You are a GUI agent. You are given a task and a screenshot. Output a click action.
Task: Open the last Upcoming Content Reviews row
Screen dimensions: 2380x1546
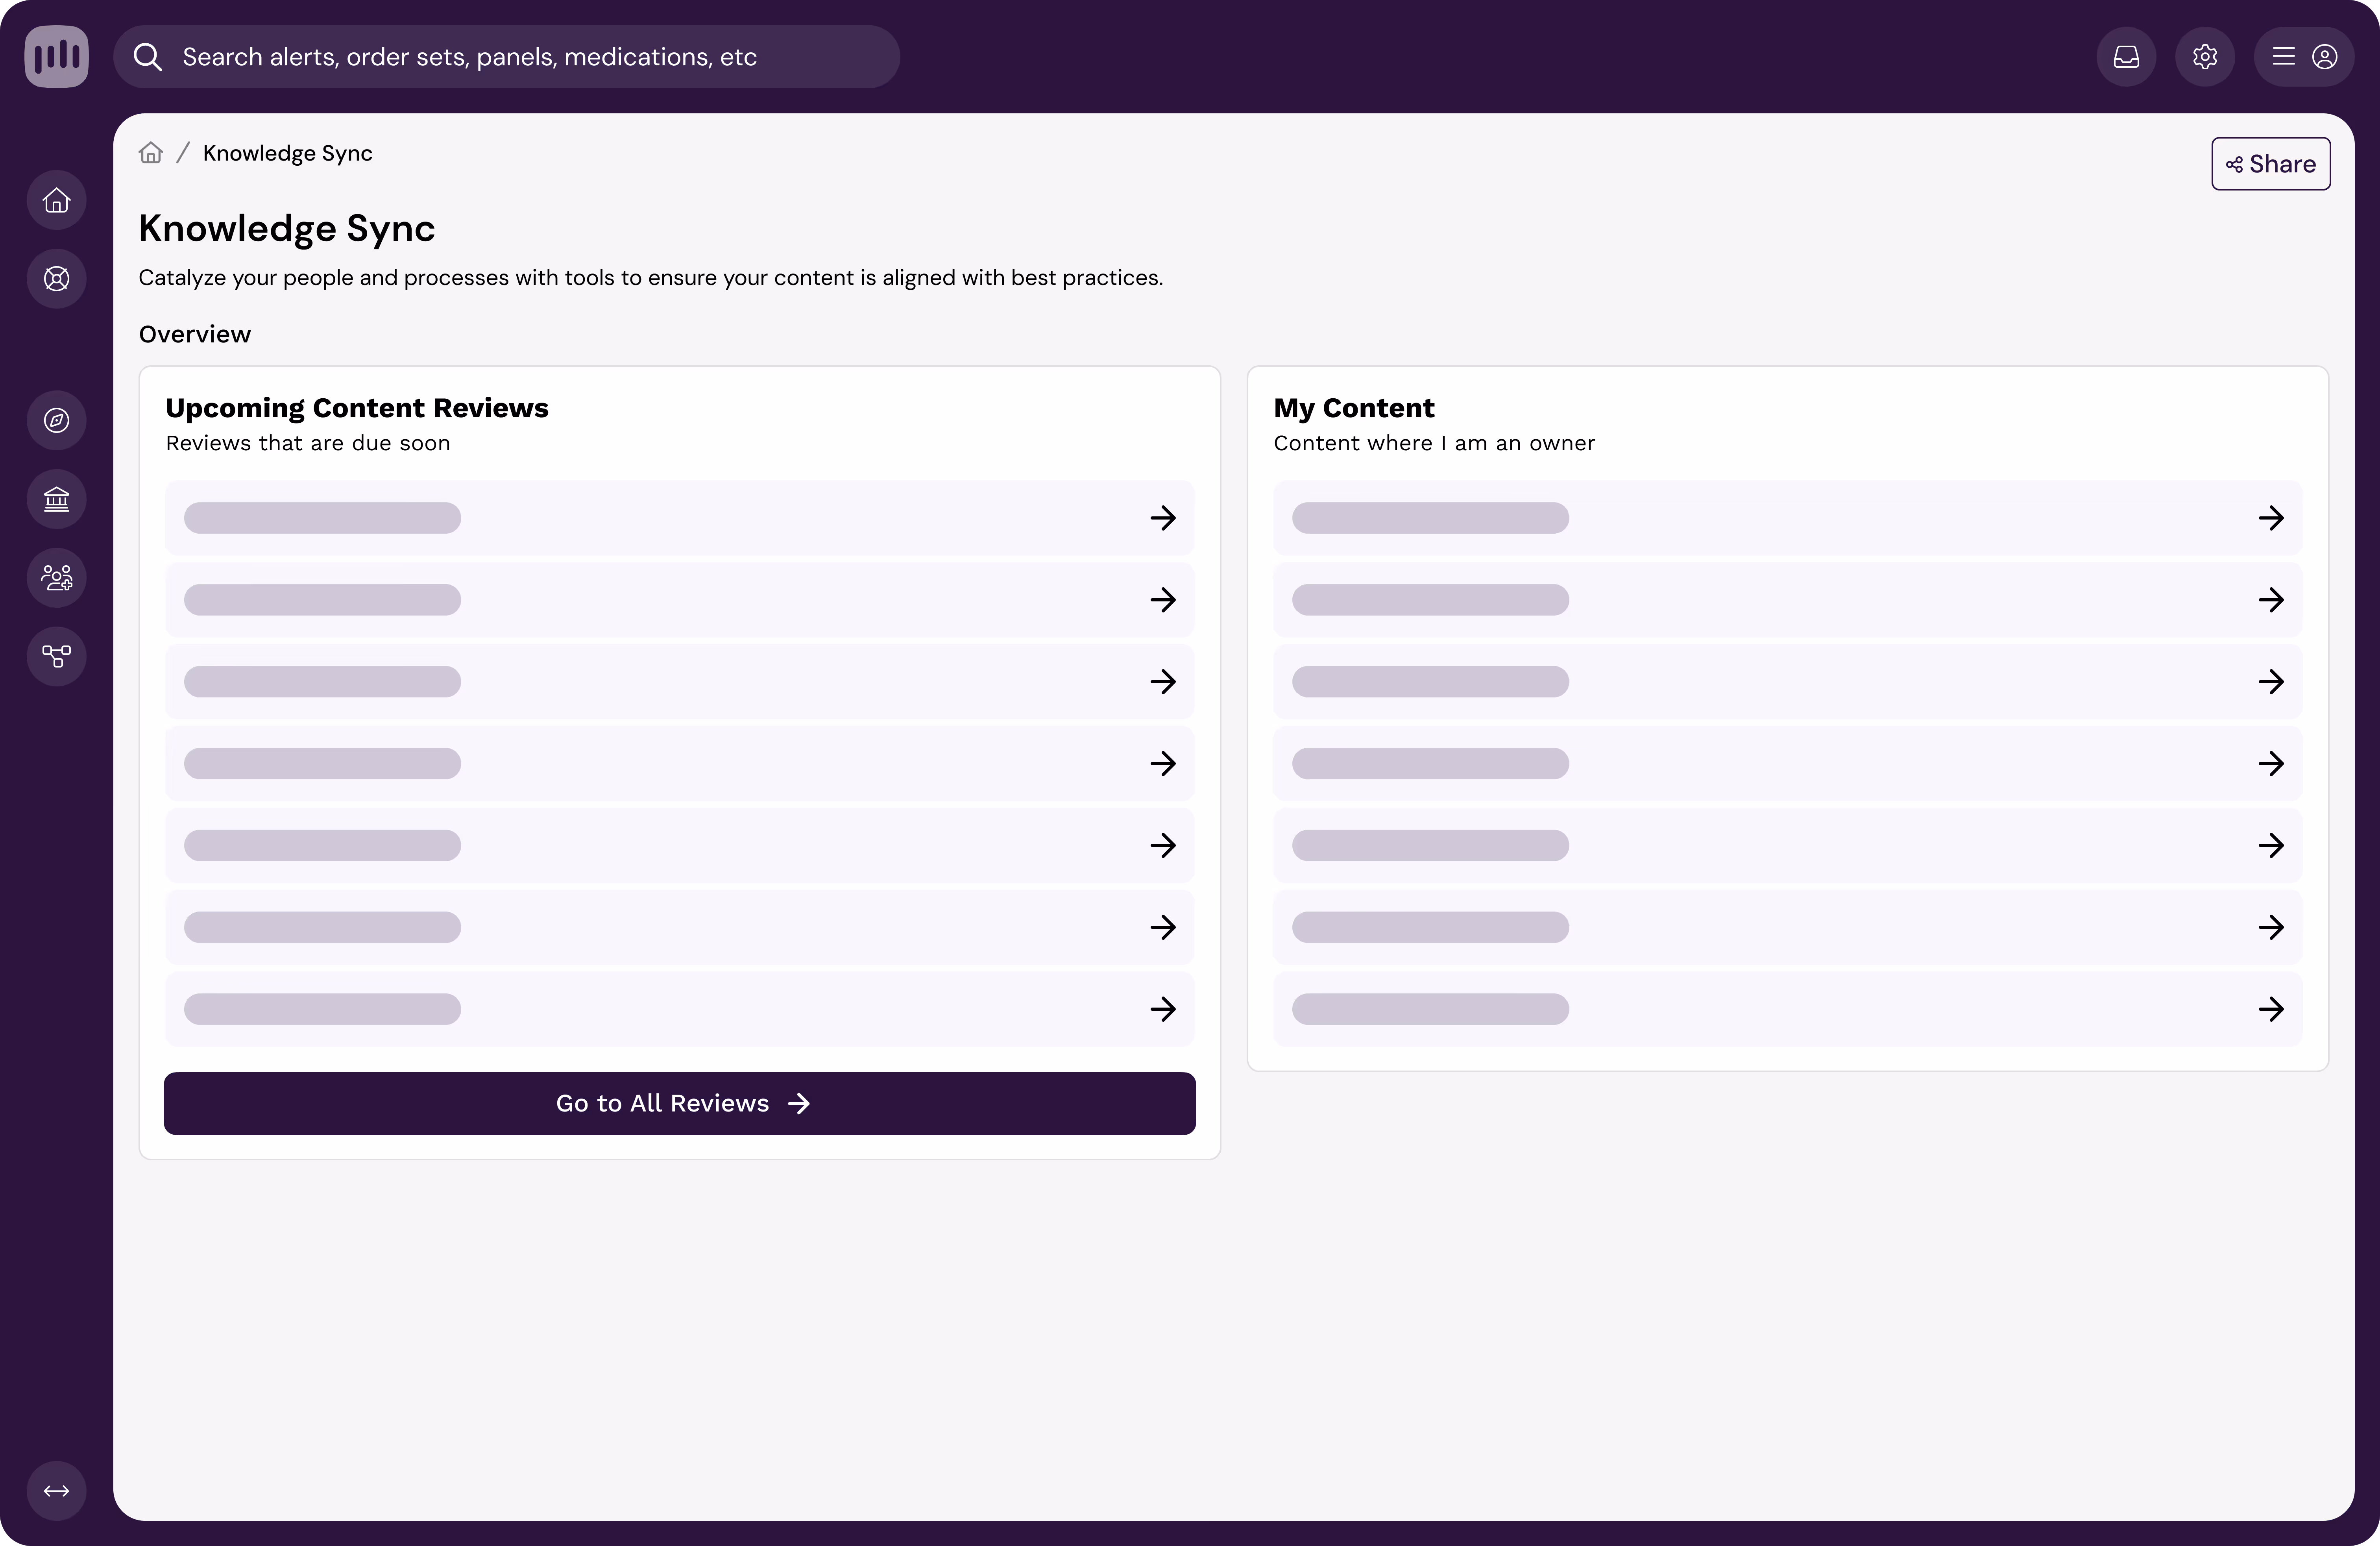tap(680, 1009)
